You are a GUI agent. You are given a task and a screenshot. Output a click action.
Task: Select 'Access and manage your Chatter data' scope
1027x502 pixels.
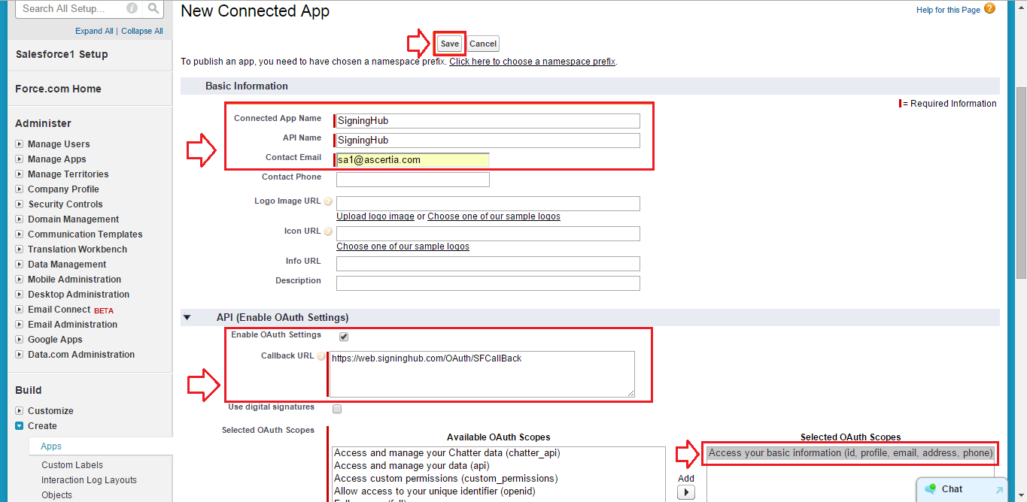point(447,453)
